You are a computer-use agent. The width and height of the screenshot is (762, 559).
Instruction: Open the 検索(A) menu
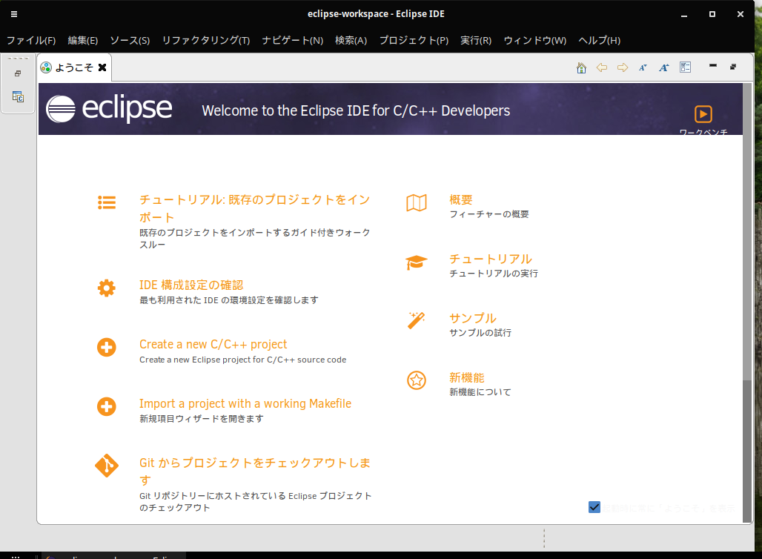point(351,40)
